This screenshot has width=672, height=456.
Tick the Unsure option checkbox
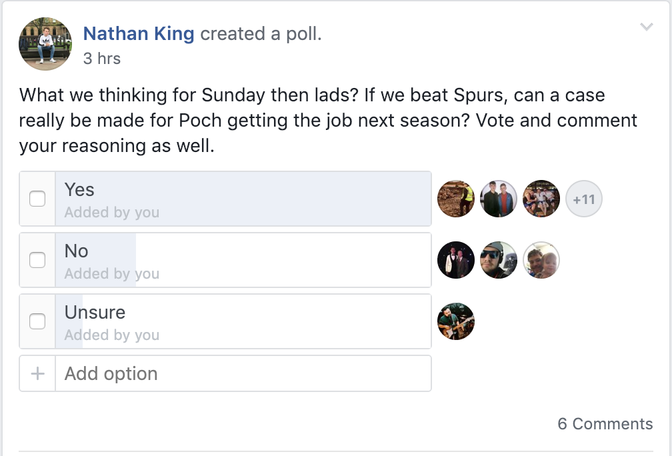click(x=37, y=321)
